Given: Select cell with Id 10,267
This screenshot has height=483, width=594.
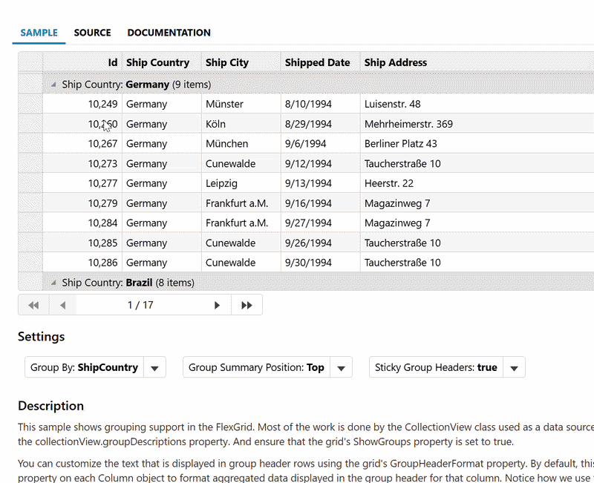Looking at the screenshot, I should [82, 144].
